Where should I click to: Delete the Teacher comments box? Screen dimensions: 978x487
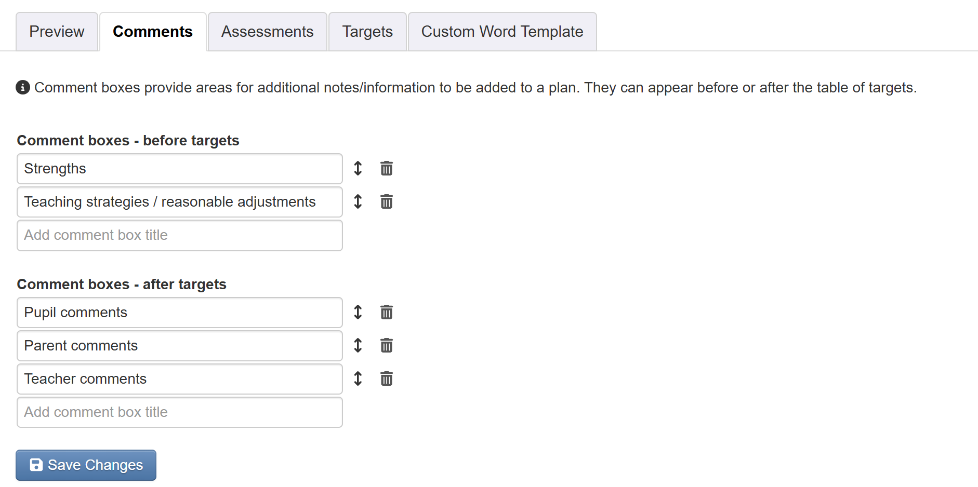click(x=386, y=378)
